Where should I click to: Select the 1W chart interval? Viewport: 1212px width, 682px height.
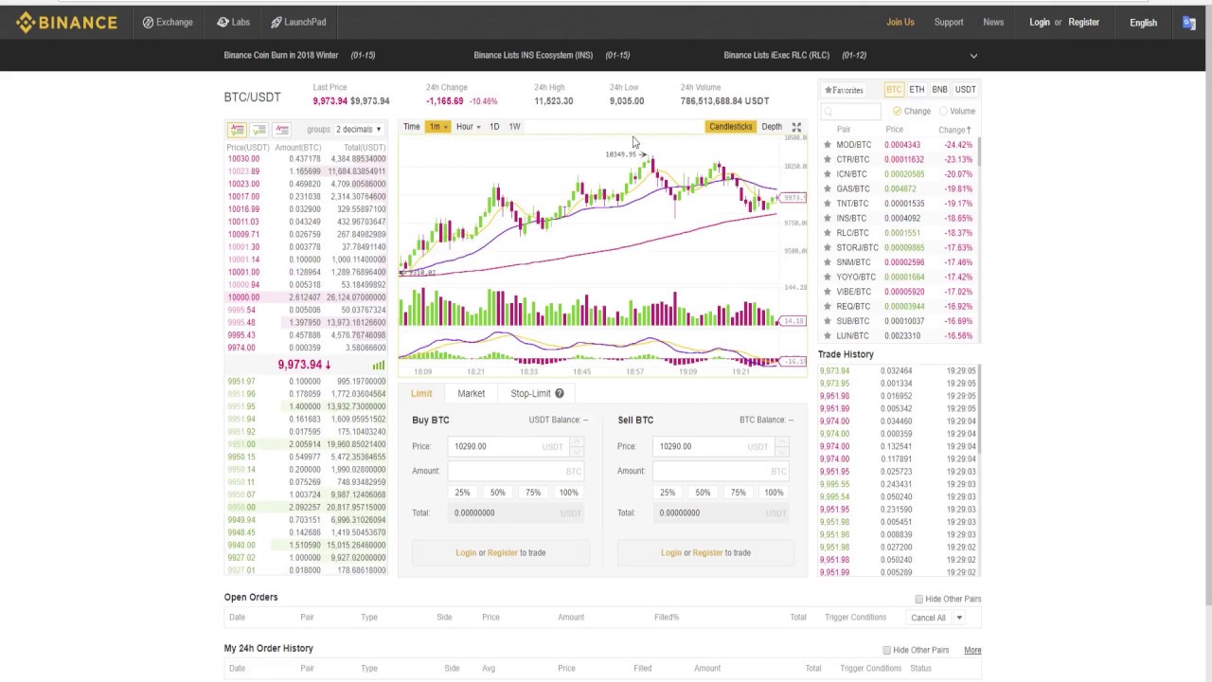[515, 127]
